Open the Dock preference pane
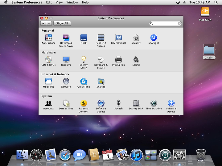This screenshot has width=222, height=166. (84, 39)
